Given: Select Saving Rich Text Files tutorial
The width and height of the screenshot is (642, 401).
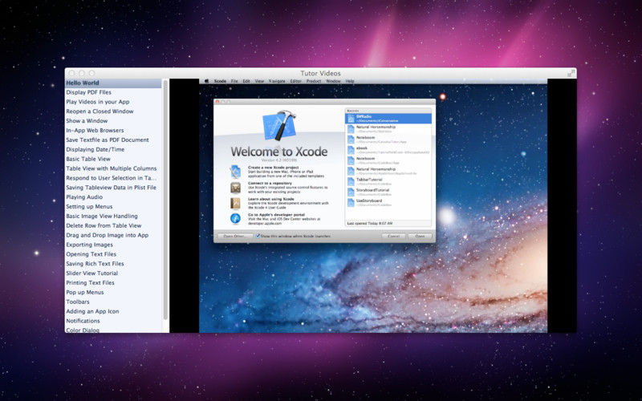Looking at the screenshot, I should click(113, 264).
